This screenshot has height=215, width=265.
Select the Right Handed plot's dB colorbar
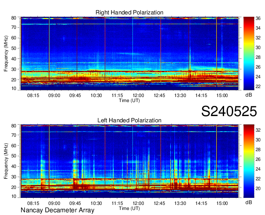click(249, 53)
